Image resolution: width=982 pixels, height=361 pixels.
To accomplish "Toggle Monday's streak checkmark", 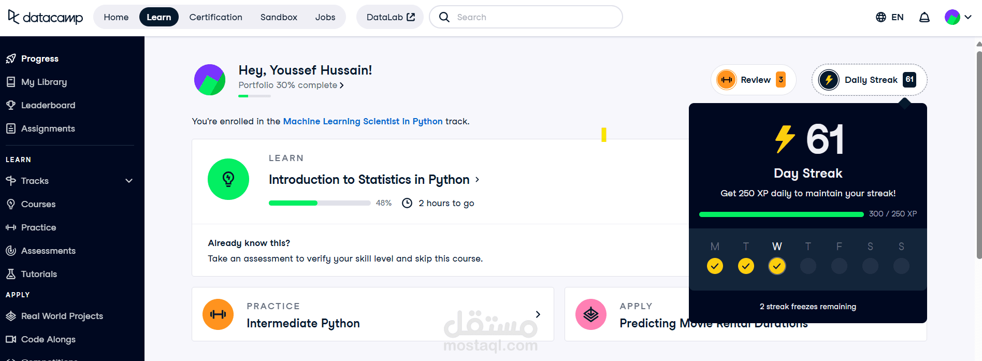I will click(715, 266).
